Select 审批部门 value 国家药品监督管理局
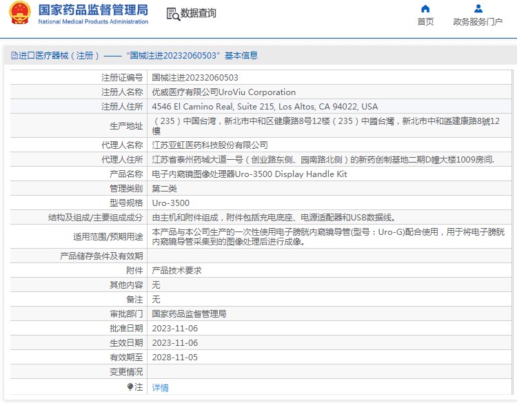Viewport: 517px width, 403px height. 189,314
